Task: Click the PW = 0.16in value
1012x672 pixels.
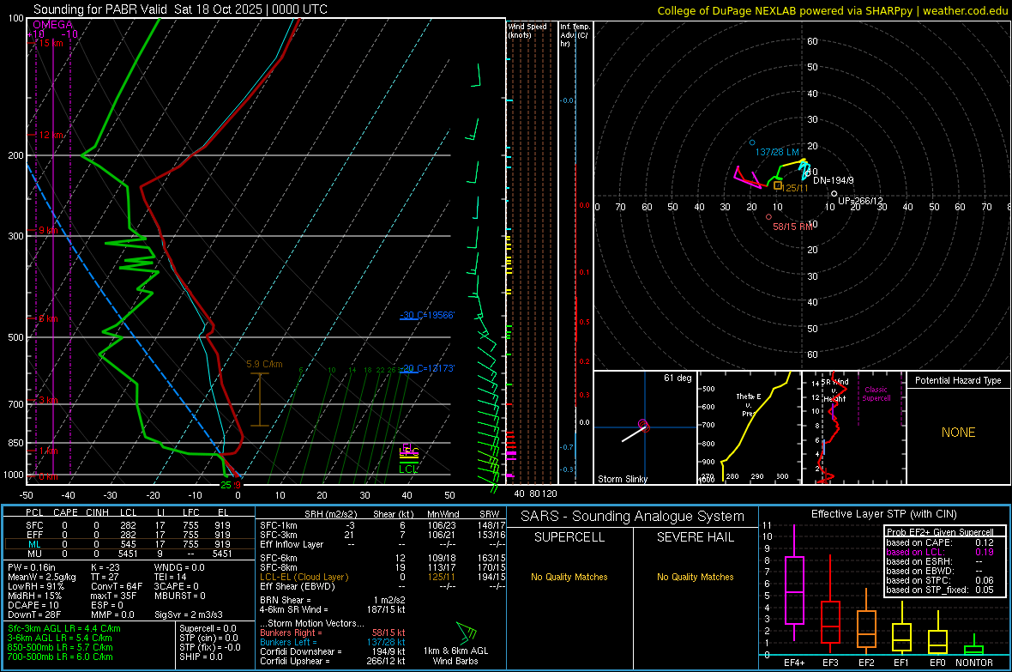Action: point(32,567)
